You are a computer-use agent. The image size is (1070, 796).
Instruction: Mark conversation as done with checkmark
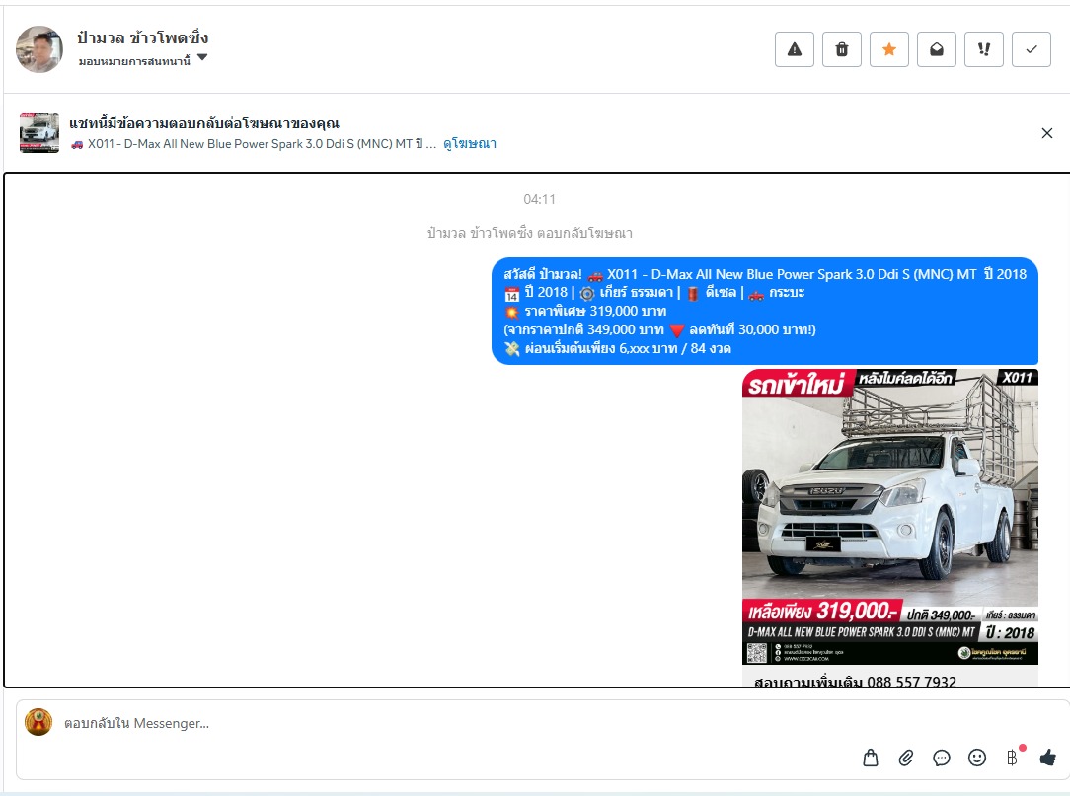pyautogui.click(x=1032, y=49)
